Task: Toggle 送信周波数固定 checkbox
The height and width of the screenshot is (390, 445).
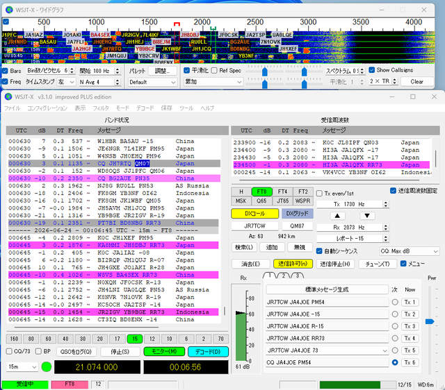Action: click(x=393, y=191)
